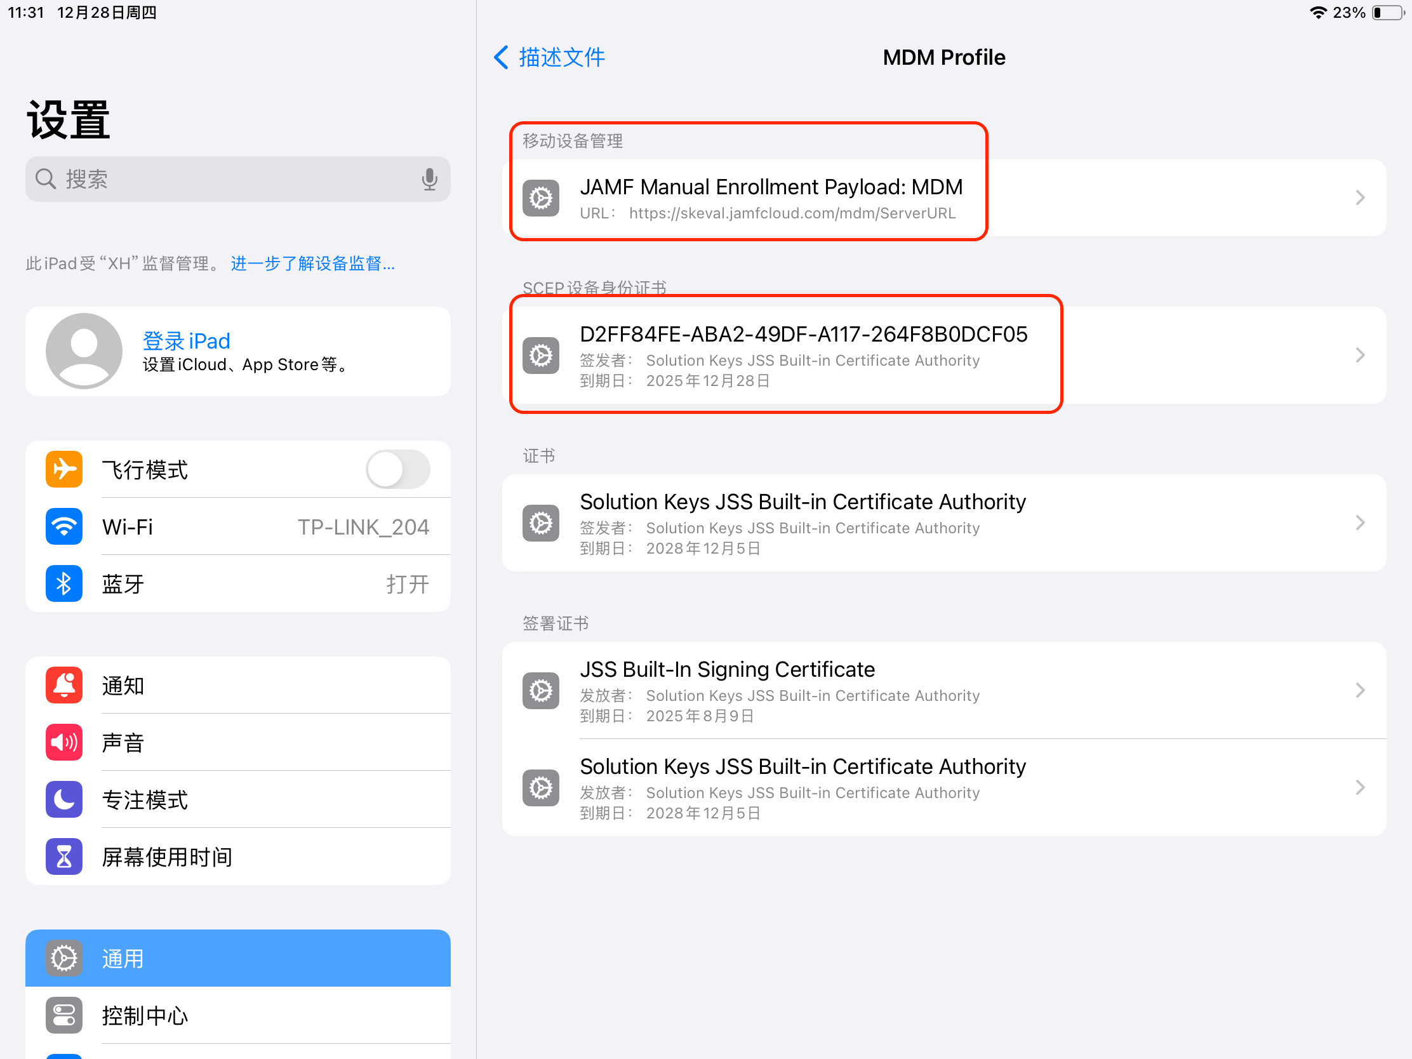Open the 控制中心 settings category
Viewport: 1412px width, 1059px height.
[x=238, y=1015]
